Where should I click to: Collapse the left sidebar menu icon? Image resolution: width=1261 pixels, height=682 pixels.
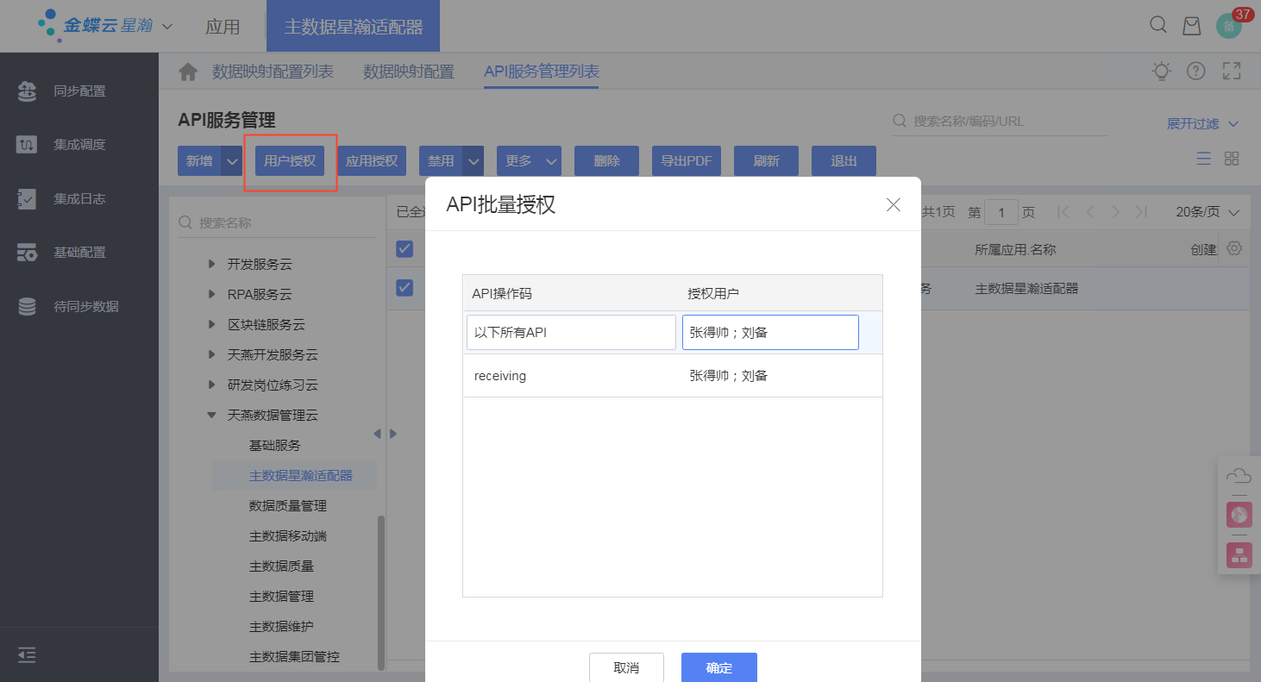pyautogui.click(x=27, y=655)
